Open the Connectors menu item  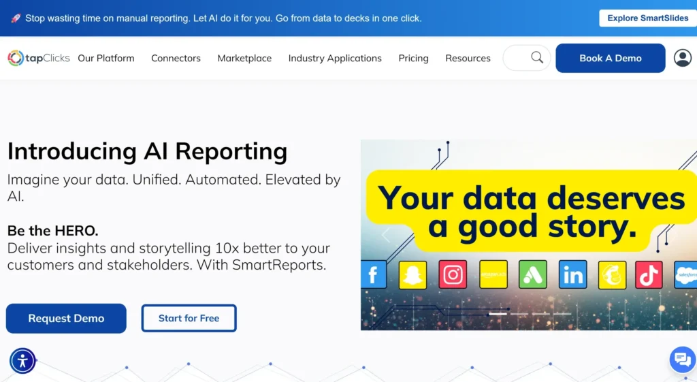tap(176, 59)
